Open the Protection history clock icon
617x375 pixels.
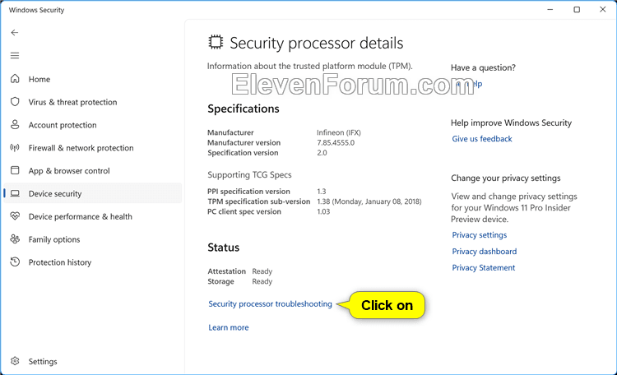coord(15,262)
